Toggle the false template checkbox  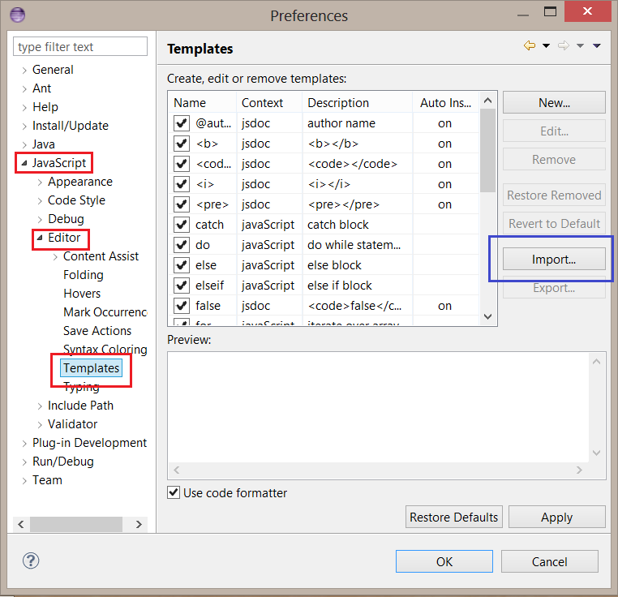[x=182, y=306]
